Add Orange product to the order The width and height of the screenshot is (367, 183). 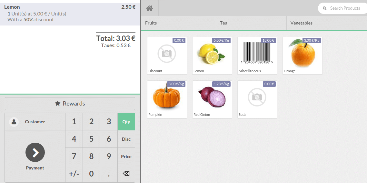coord(302,56)
